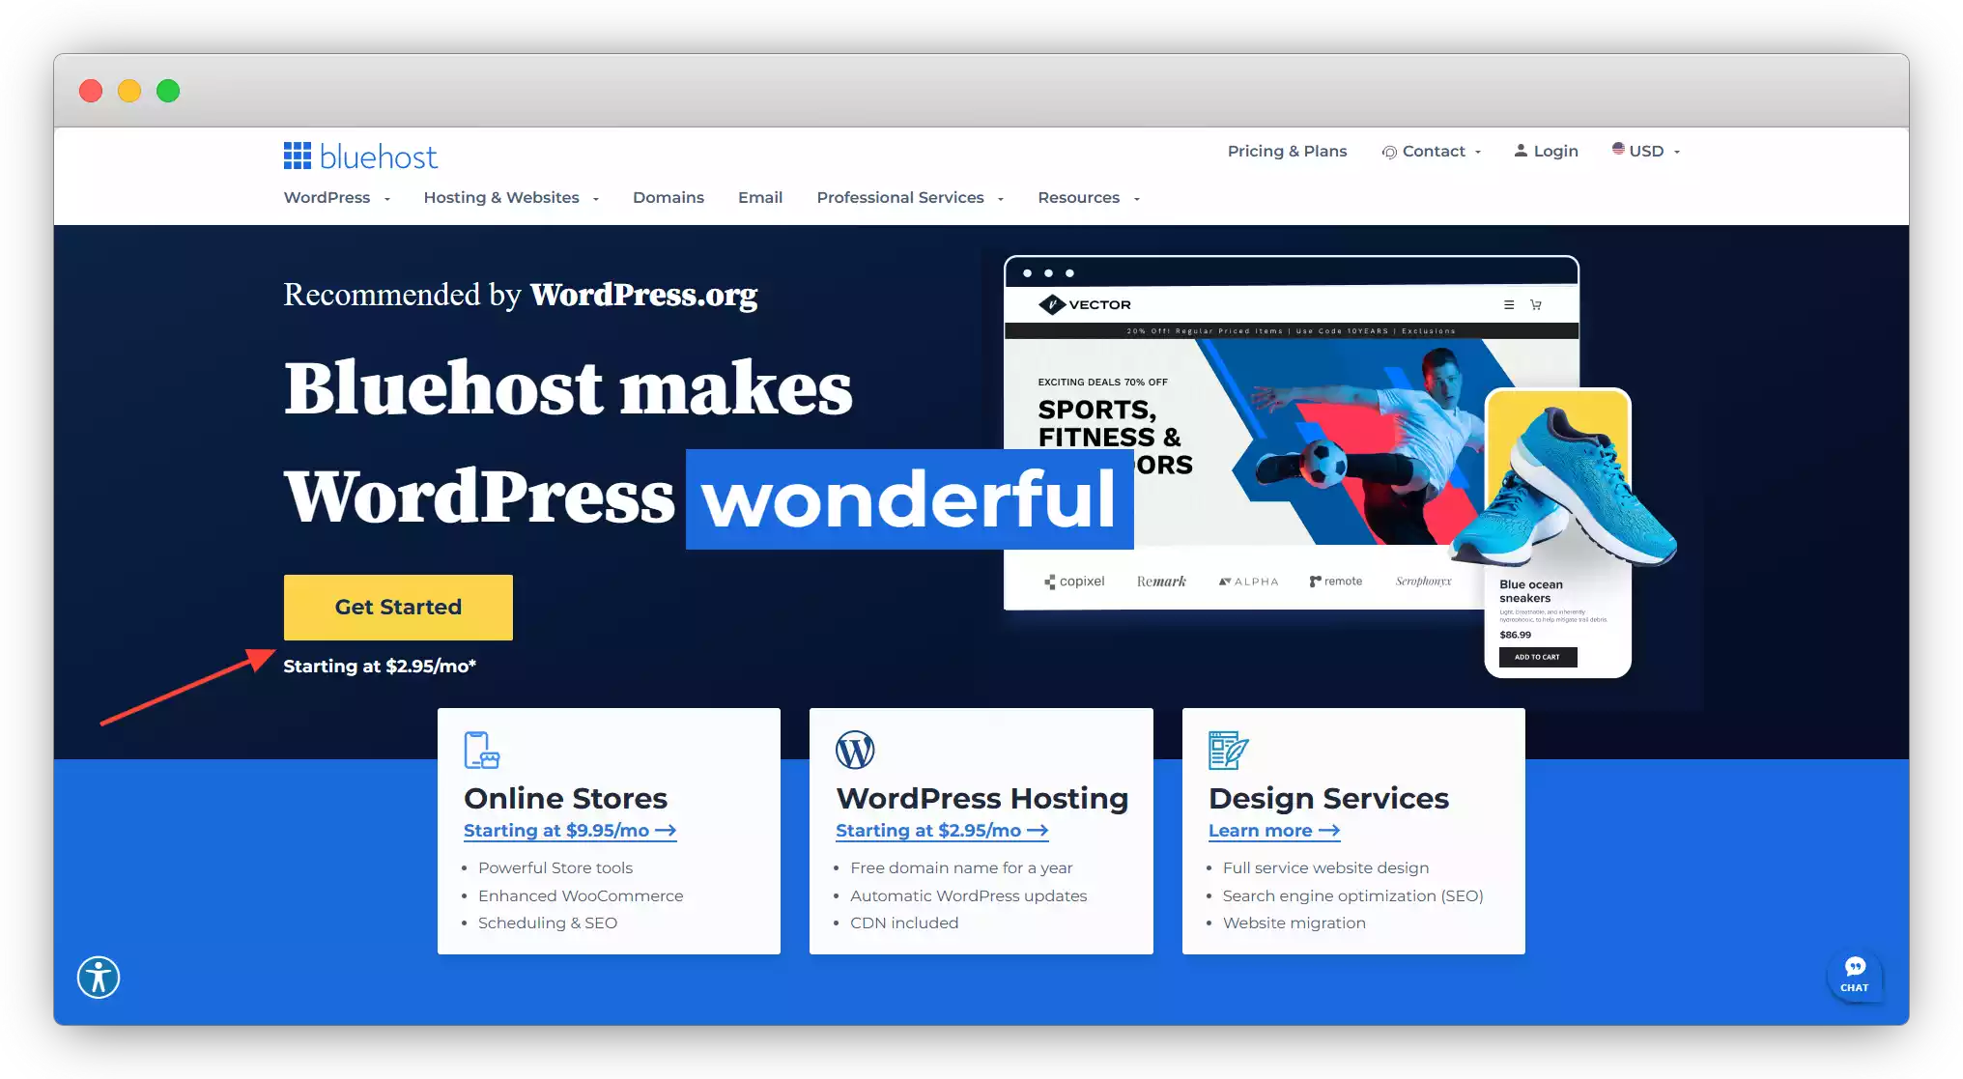This screenshot has width=1963, height=1079.
Task: Click the Login person icon
Action: 1521,150
